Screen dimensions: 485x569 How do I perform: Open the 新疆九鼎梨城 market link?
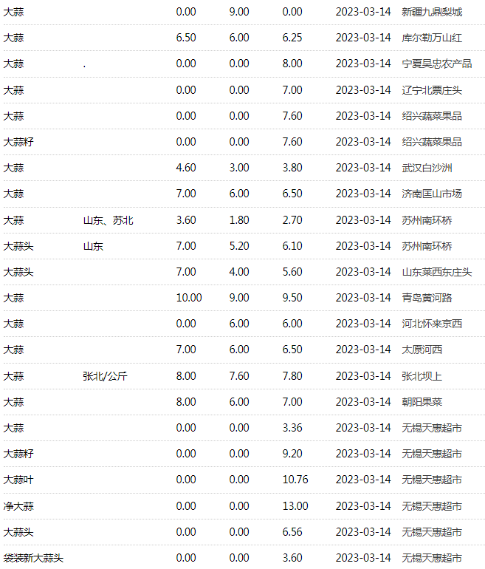click(432, 12)
